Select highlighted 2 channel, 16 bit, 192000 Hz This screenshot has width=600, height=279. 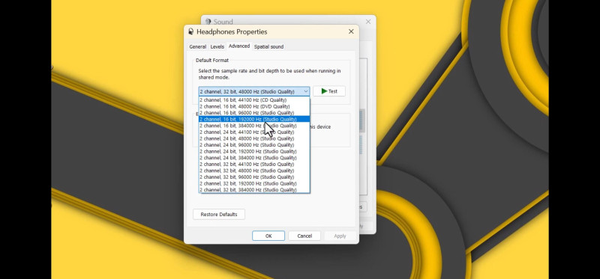click(x=254, y=119)
